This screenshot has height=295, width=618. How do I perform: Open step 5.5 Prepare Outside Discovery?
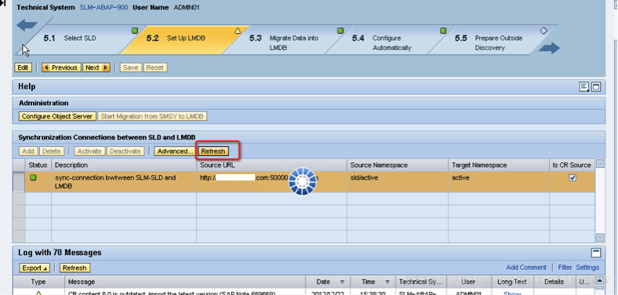489,43
